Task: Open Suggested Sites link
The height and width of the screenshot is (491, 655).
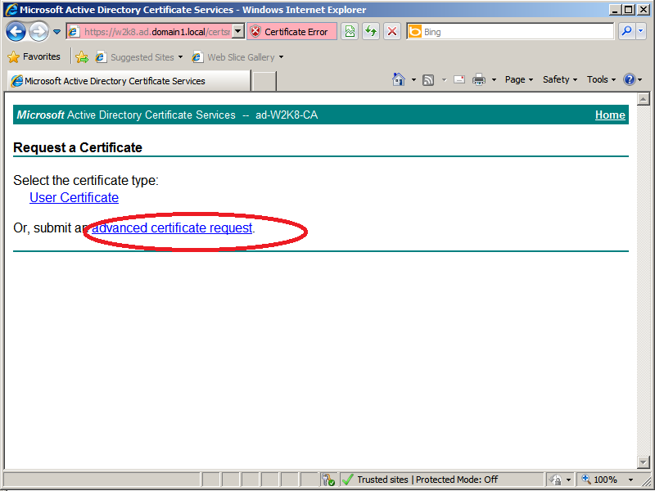Action: 135,57
